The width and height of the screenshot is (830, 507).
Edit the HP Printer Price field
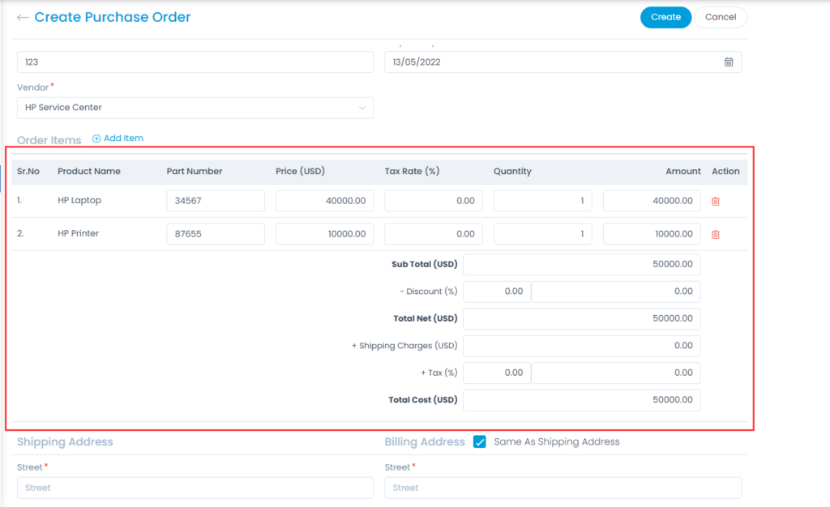pyautogui.click(x=324, y=234)
